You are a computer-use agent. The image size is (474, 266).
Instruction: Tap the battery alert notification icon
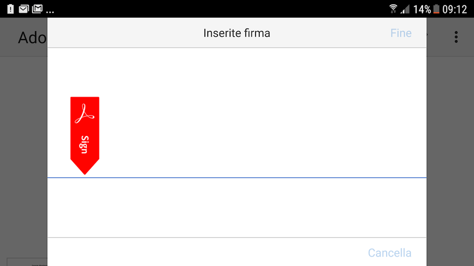(x=11, y=9)
